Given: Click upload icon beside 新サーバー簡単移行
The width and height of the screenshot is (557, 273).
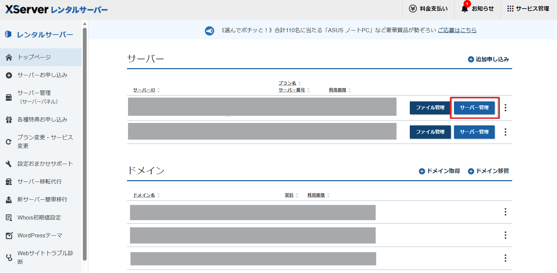Looking at the screenshot, I should (9, 199).
